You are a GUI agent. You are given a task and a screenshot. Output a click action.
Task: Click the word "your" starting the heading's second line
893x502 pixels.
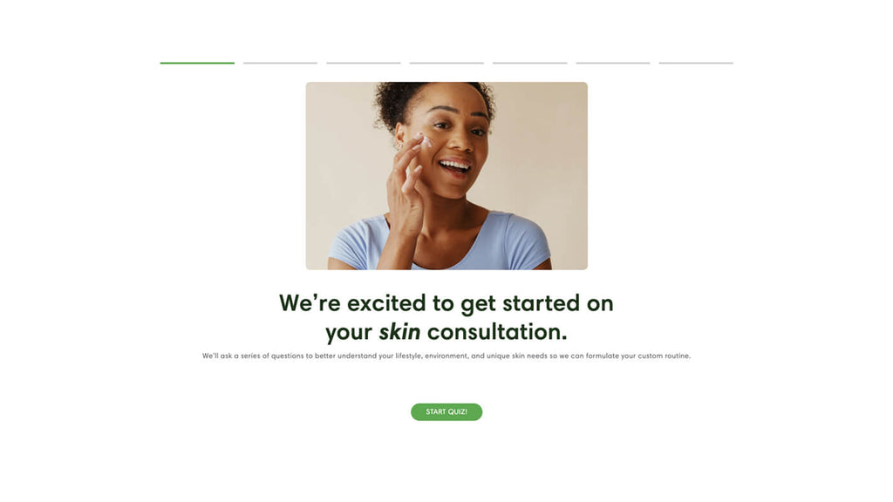click(349, 333)
